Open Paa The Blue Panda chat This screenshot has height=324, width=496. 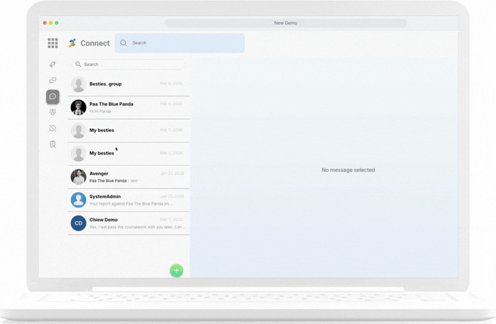point(129,107)
